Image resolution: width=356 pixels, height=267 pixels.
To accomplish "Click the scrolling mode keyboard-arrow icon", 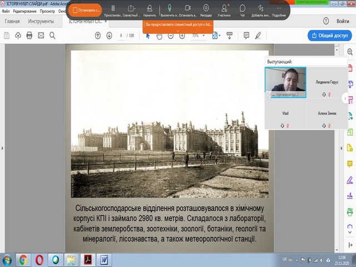I will click(229, 36).
